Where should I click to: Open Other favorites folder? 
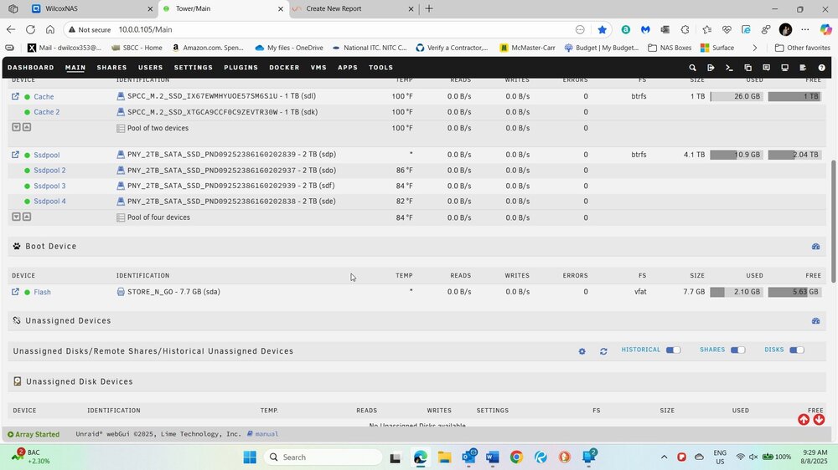[x=802, y=48]
